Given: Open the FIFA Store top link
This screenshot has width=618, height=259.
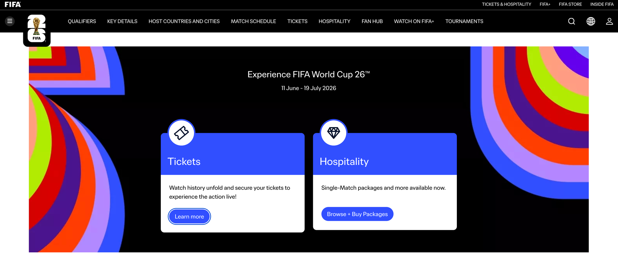Looking at the screenshot, I should pyautogui.click(x=570, y=4).
